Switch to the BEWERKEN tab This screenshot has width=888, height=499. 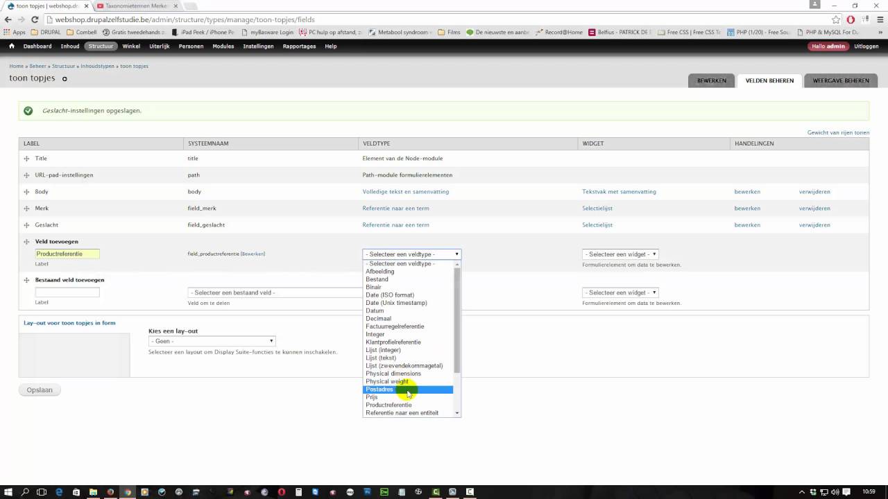tap(711, 80)
